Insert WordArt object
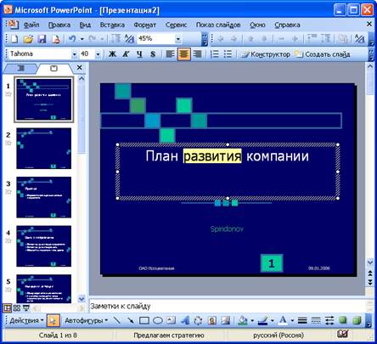377x344 pixels. pos(184,320)
